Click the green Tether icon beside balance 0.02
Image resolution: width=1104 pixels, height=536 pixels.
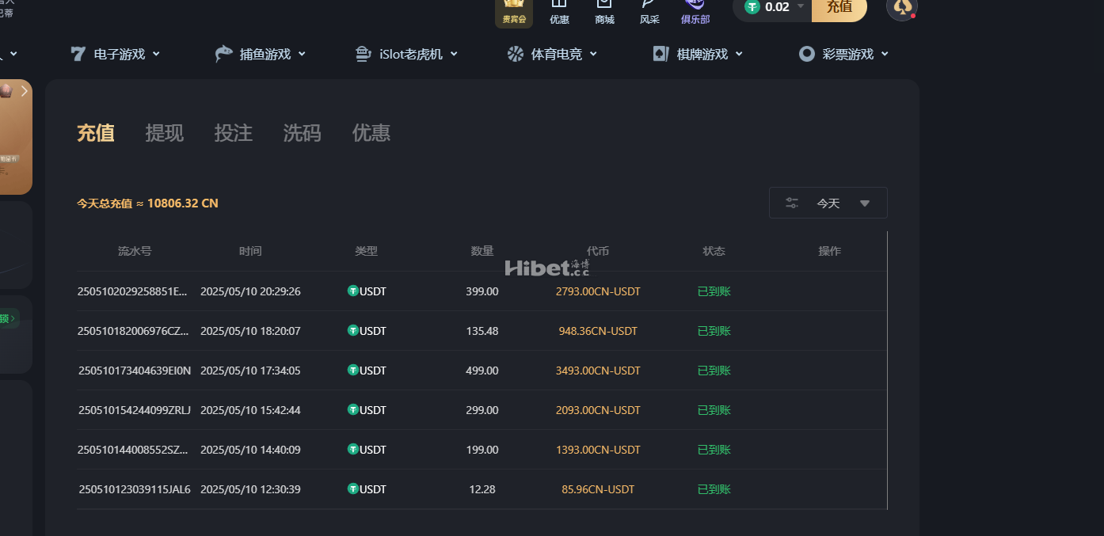[x=752, y=7]
